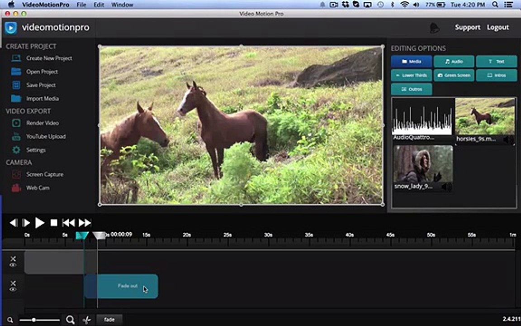The height and width of the screenshot is (326, 521).
Task: Open the Outros tab
Action: pyautogui.click(x=412, y=90)
